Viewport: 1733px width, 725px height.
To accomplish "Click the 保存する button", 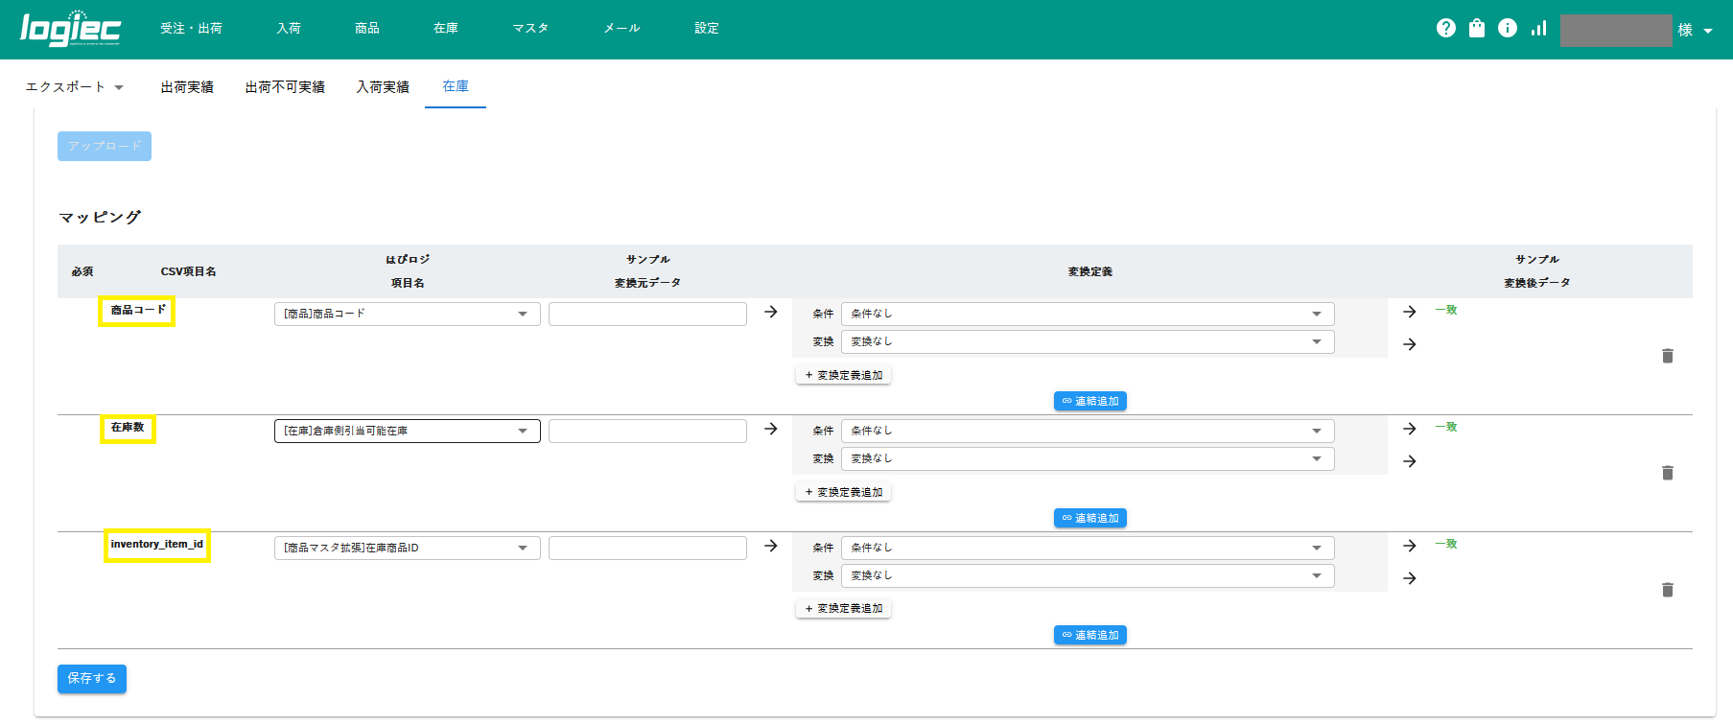I will tap(92, 679).
